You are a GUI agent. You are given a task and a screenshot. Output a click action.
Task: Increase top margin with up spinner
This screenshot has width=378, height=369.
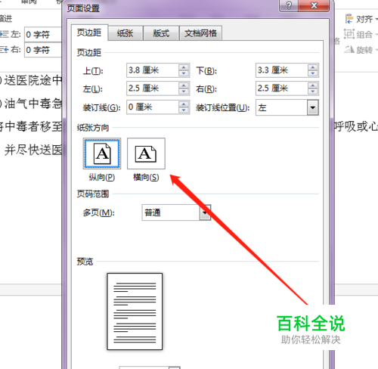click(x=184, y=67)
